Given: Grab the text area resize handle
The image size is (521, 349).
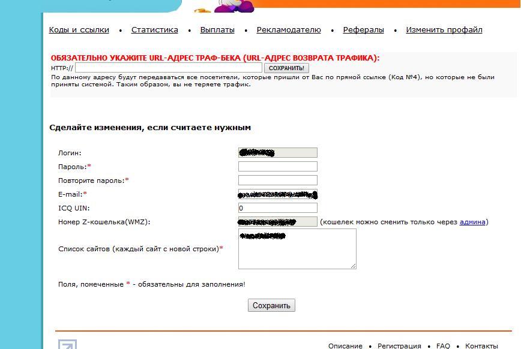Looking at the screenshot, I should pyautogui.click(x=353, y=266).
